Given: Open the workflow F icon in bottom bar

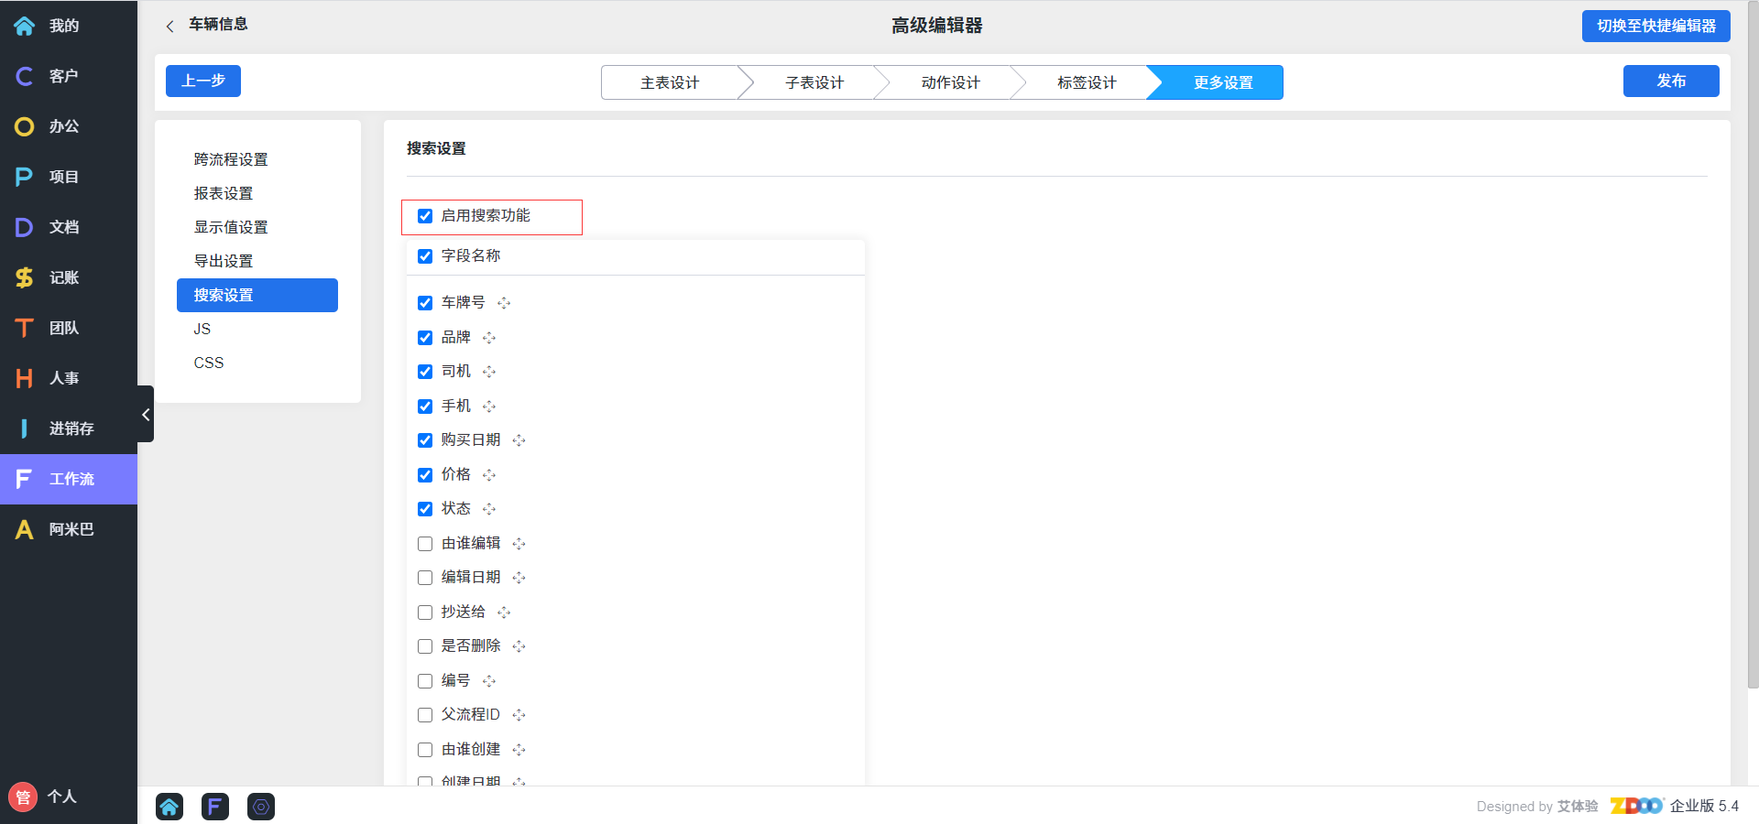Looking at the screenshot, I should click(215, 807).
